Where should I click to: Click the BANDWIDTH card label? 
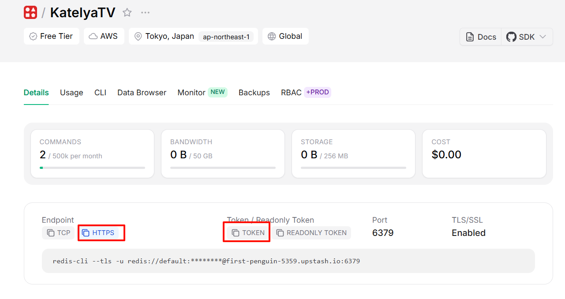[191, 142]
